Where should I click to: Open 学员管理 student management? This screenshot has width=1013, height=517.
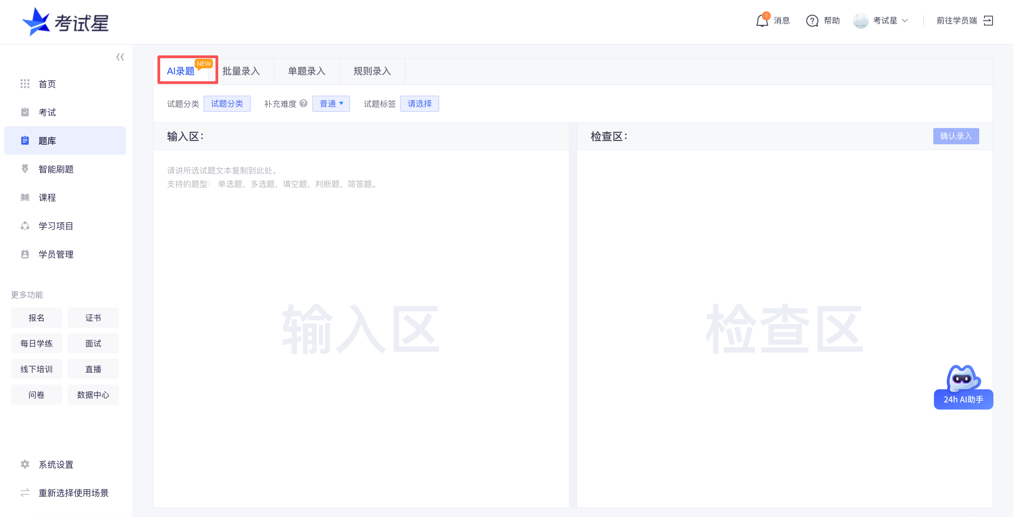click(x=55, y=254)
